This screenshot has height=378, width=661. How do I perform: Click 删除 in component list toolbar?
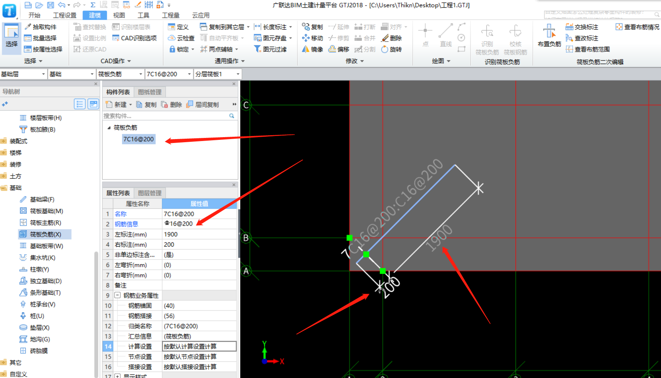172,105
